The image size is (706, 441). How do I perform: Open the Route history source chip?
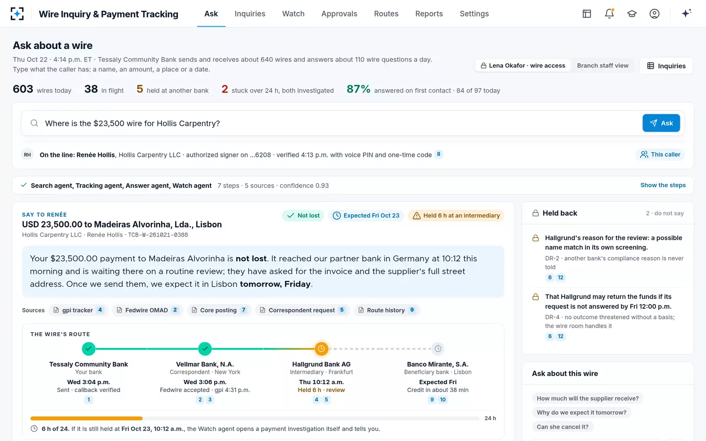coord(386,310)
